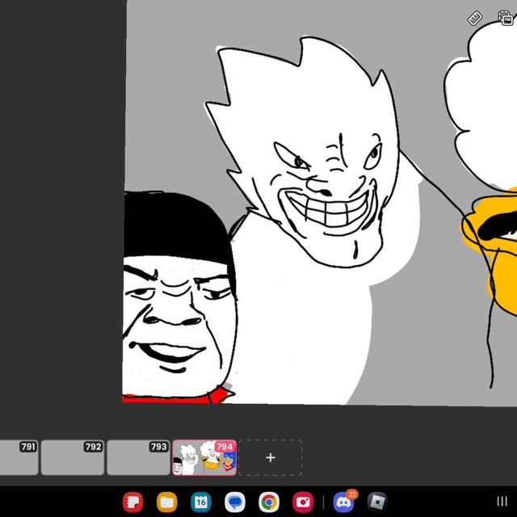517x517 pixels.
Task: Launch Google Chrome from the taskbar
Action: tap(269, 502)
